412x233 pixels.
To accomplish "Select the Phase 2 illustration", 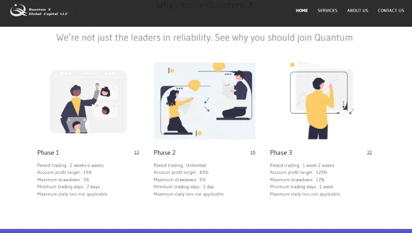I will click(204, 101).
